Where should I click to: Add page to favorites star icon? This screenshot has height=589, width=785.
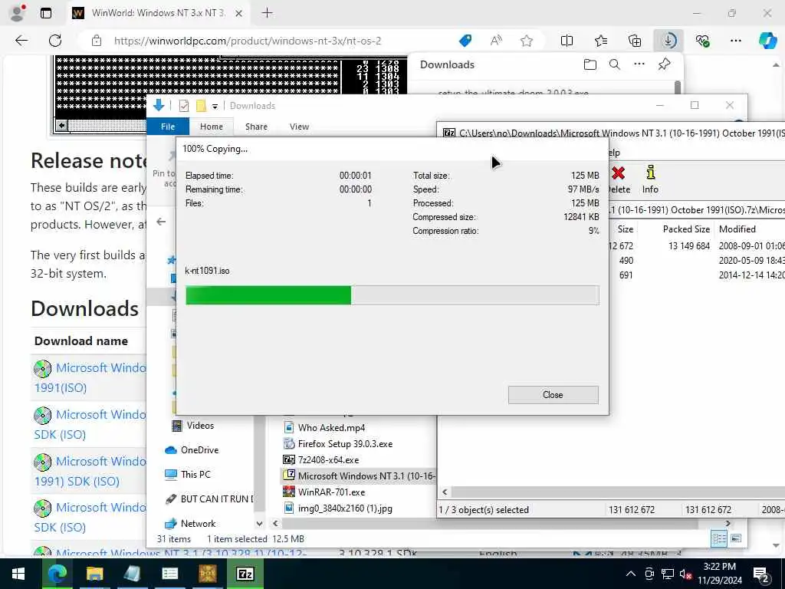tap(526, 41)
